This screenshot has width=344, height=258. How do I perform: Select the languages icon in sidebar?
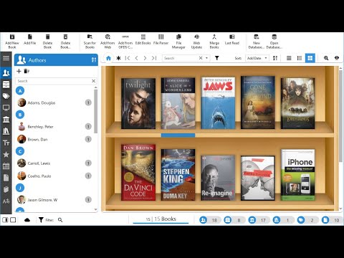coord(6,201)
